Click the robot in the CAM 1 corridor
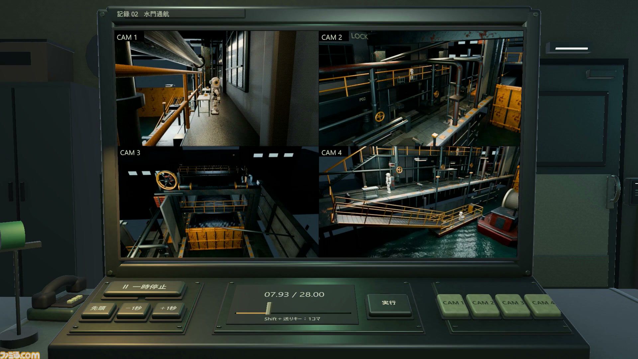Viewport: 638px width, 359px height. click(x=216, y=96)
